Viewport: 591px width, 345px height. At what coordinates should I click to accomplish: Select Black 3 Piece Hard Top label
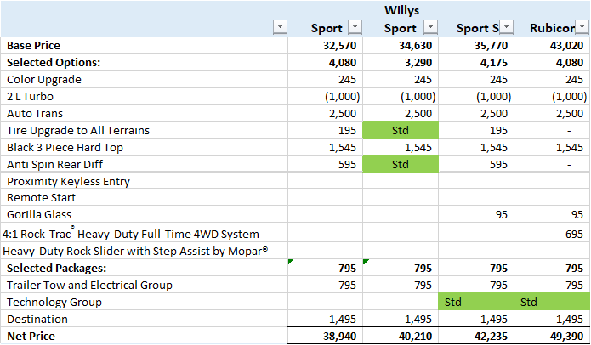(65, 147)
